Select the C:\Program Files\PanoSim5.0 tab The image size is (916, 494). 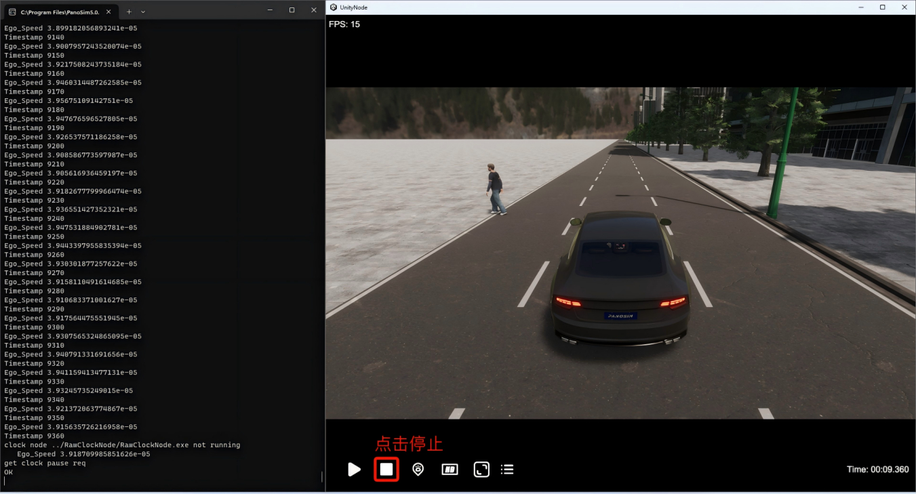coord(60,12)
